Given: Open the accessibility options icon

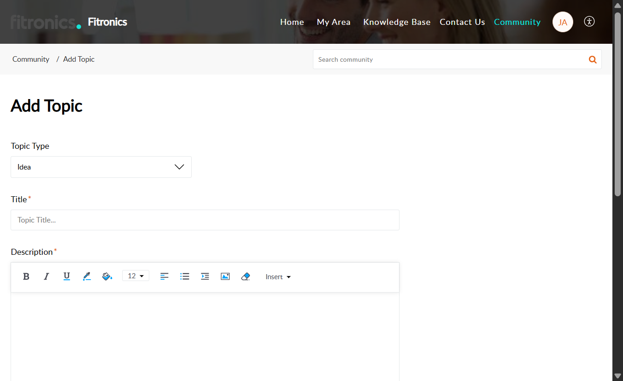Looking at the screenshot, I should (x=589, y=21).
